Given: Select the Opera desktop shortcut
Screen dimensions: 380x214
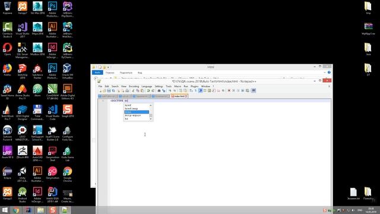Looking at the screenshot, I should (x=7, y=49).
